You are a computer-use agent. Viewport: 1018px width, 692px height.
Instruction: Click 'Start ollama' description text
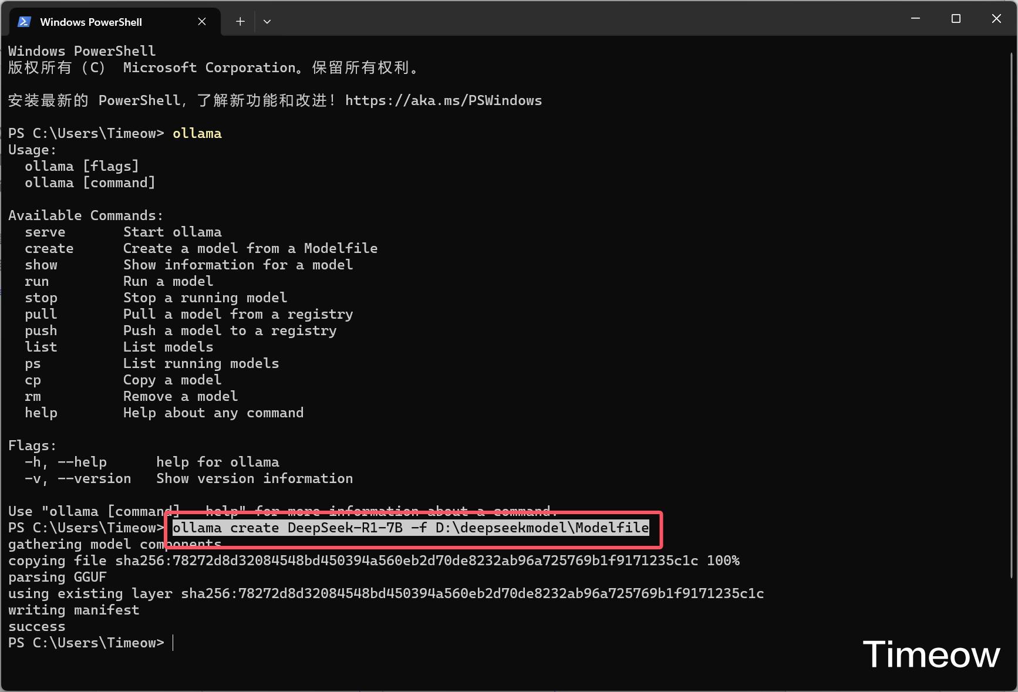pyautogui.click(x=173, y=232)
